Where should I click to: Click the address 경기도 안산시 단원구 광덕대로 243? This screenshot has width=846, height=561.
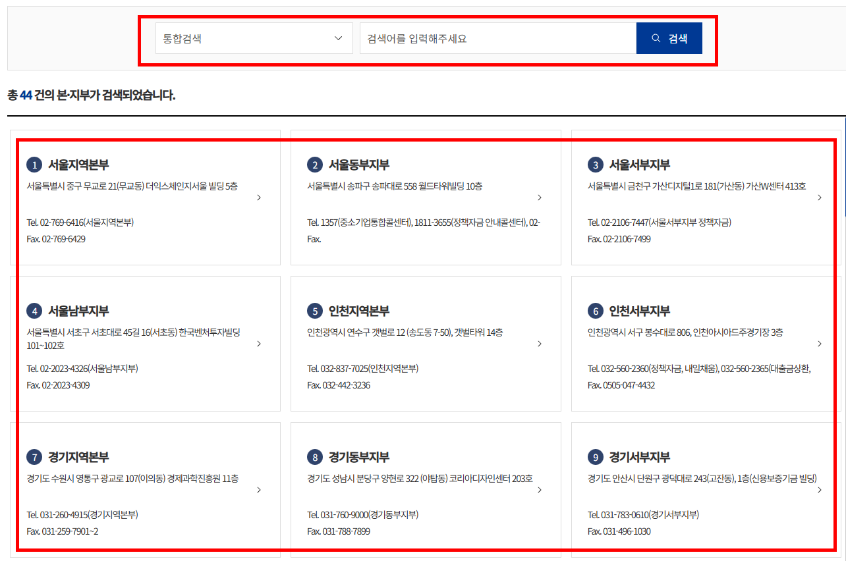[x=702, y=479]
